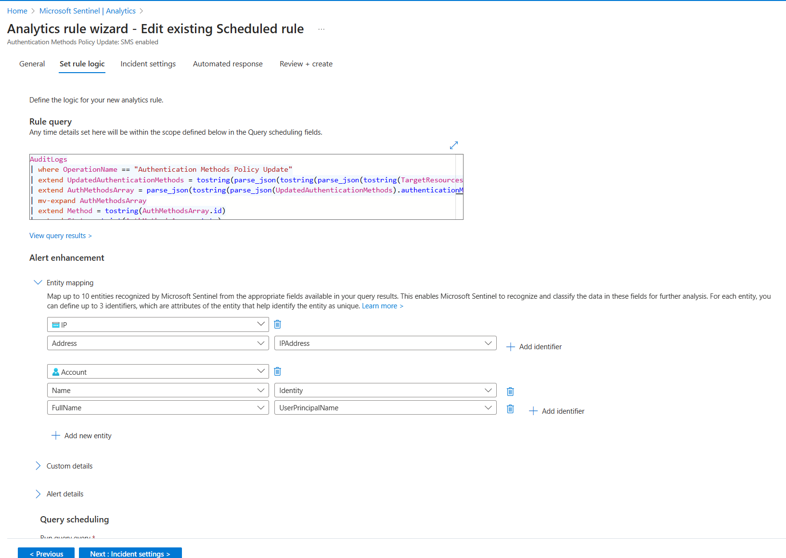
Task: Add identifier to the IP entity
Action: 534,346
